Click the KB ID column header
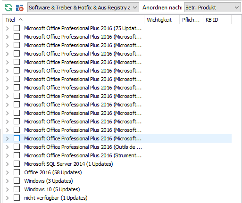This screenshot has width=242, height=203. click(212, 20)
